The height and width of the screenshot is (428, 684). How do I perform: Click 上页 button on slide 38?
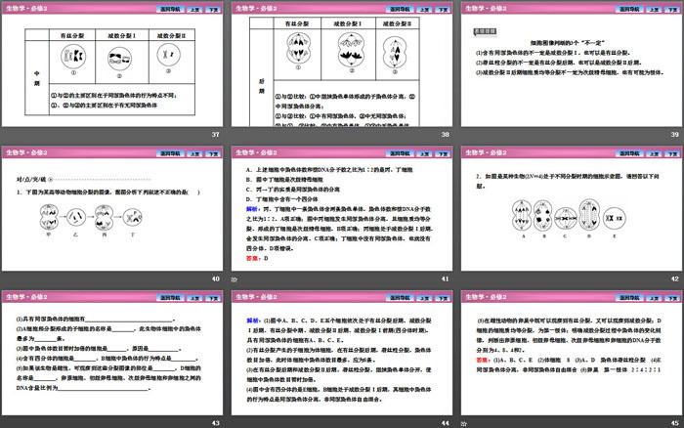point(424,9)
